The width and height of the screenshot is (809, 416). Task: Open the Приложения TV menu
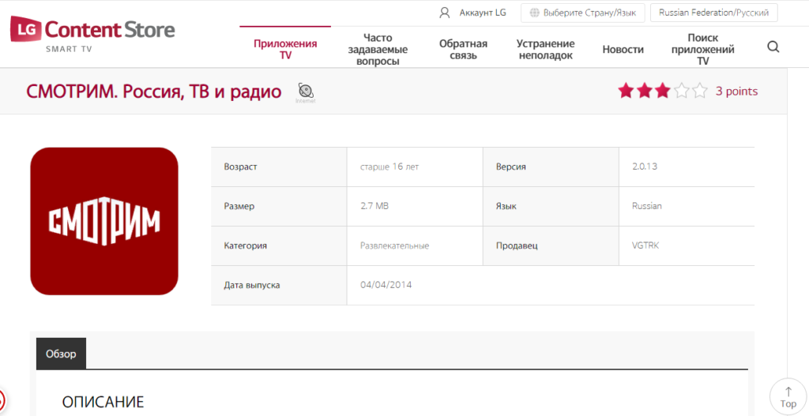click(x=285, y=49)
